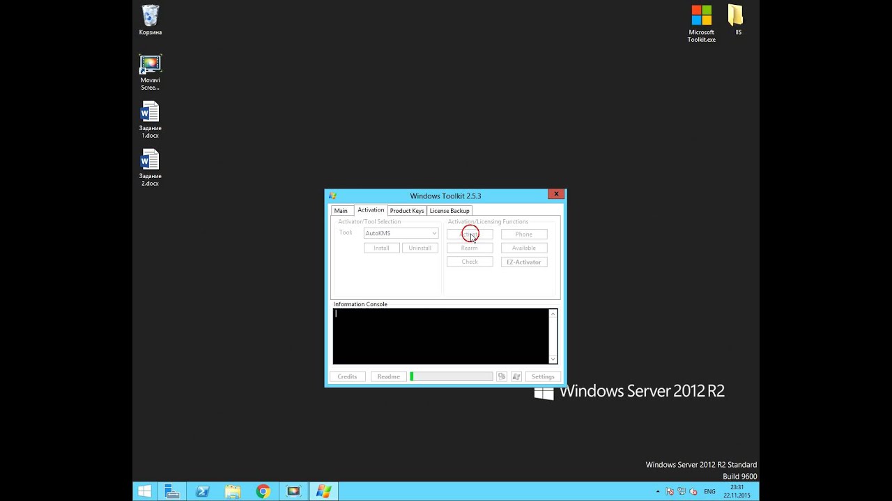
Task: Click the console scrollbar up arrow
Action: click(x=553, y=314)
